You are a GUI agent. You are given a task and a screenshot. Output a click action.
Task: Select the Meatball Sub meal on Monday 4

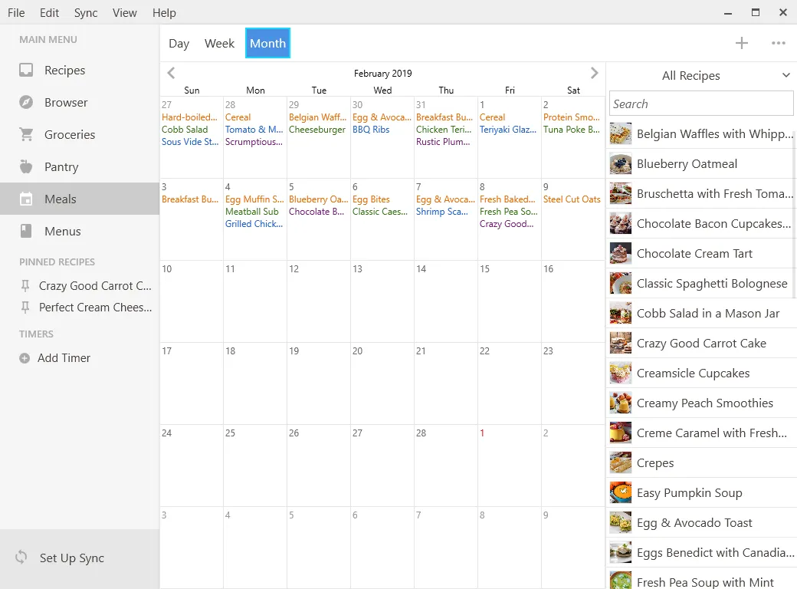tap(252, 212)
